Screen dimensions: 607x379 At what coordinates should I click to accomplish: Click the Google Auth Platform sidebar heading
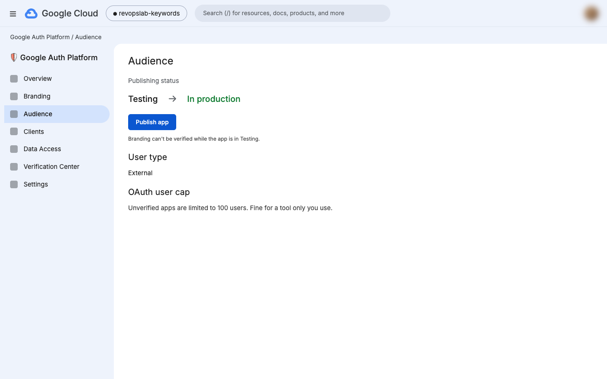(59, 58)
